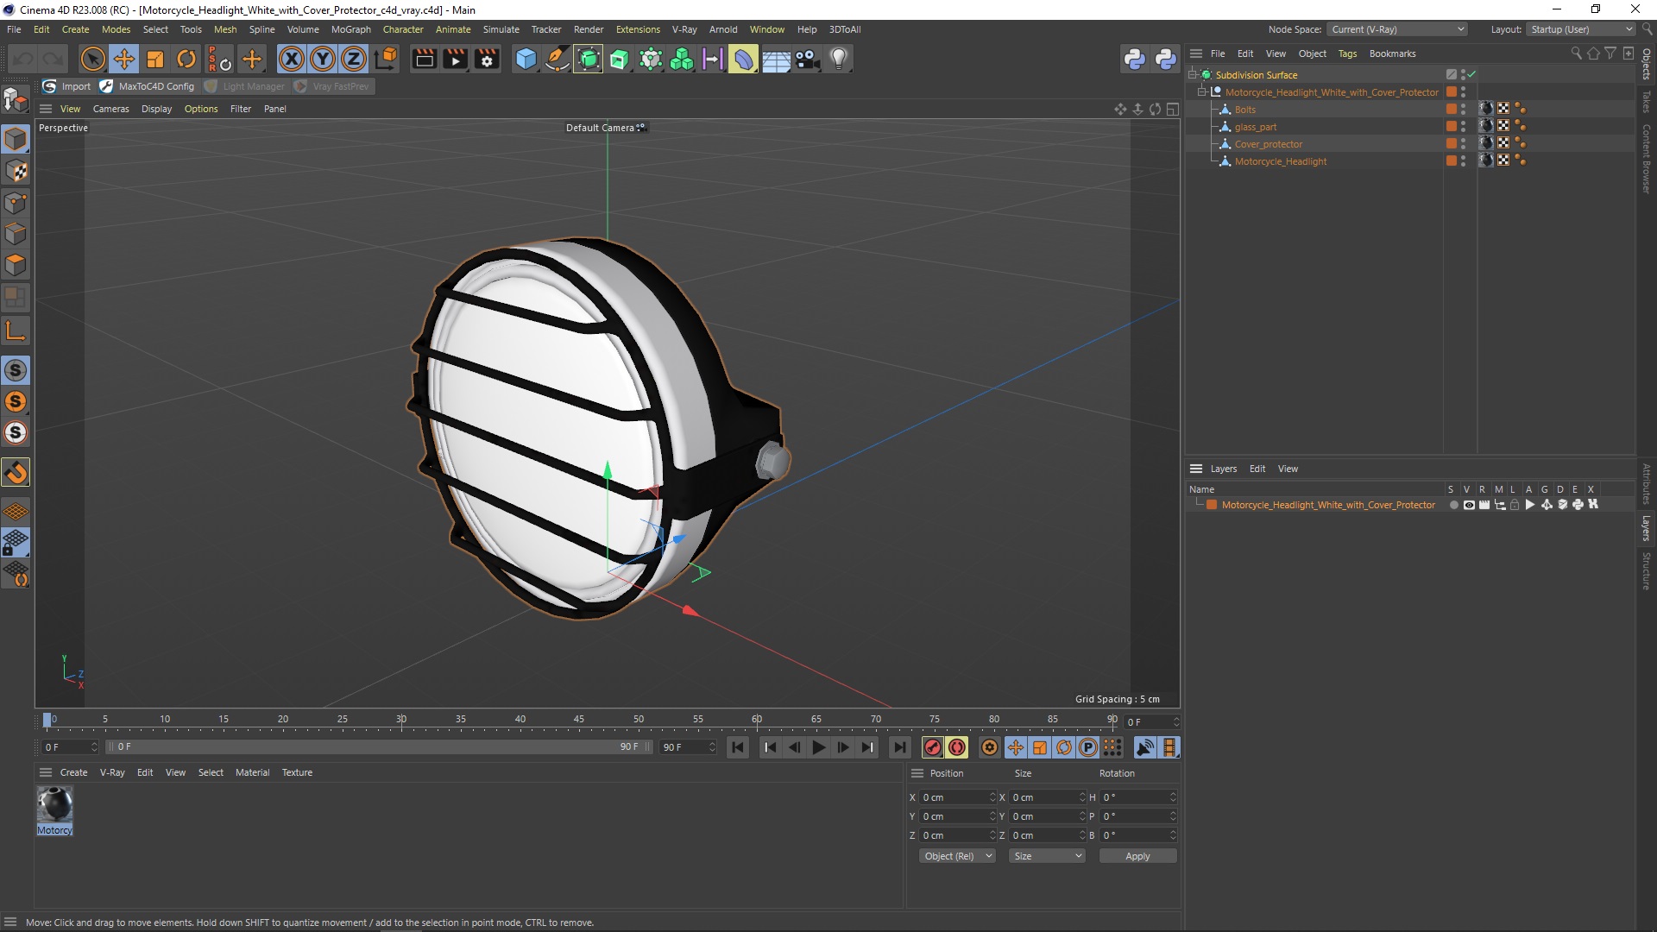Activate the Scale tool
Screen dimensions: 1657x932
(154, 59)
